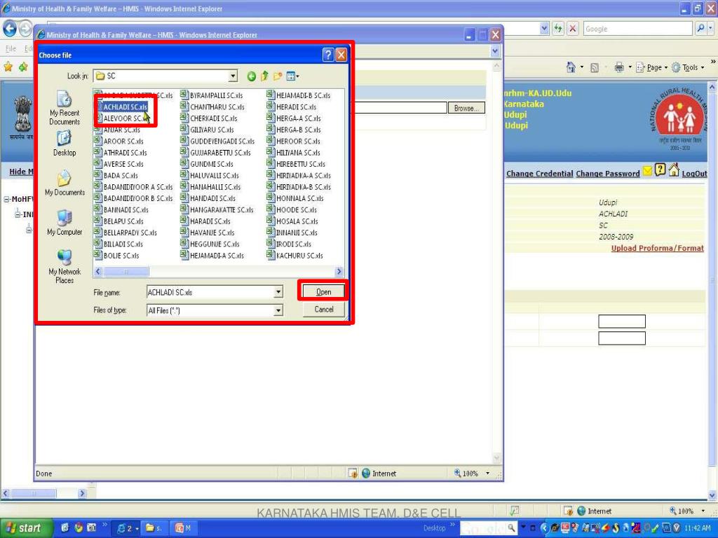The width and height of the screenshot is (718, 538).
Task: Select the HEJAMADI-B SC.xls file
Action: coord(299,95)
